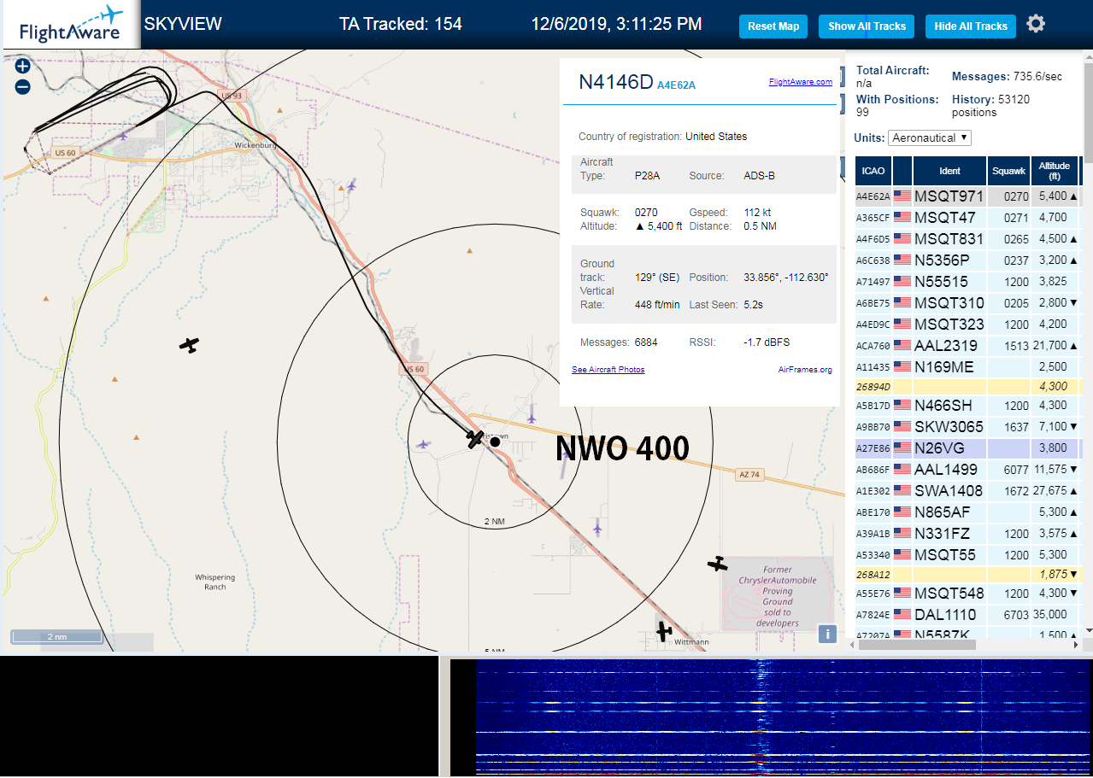Sort table by Ident column header
1093x778 pixels.
[x=949, y=171]
